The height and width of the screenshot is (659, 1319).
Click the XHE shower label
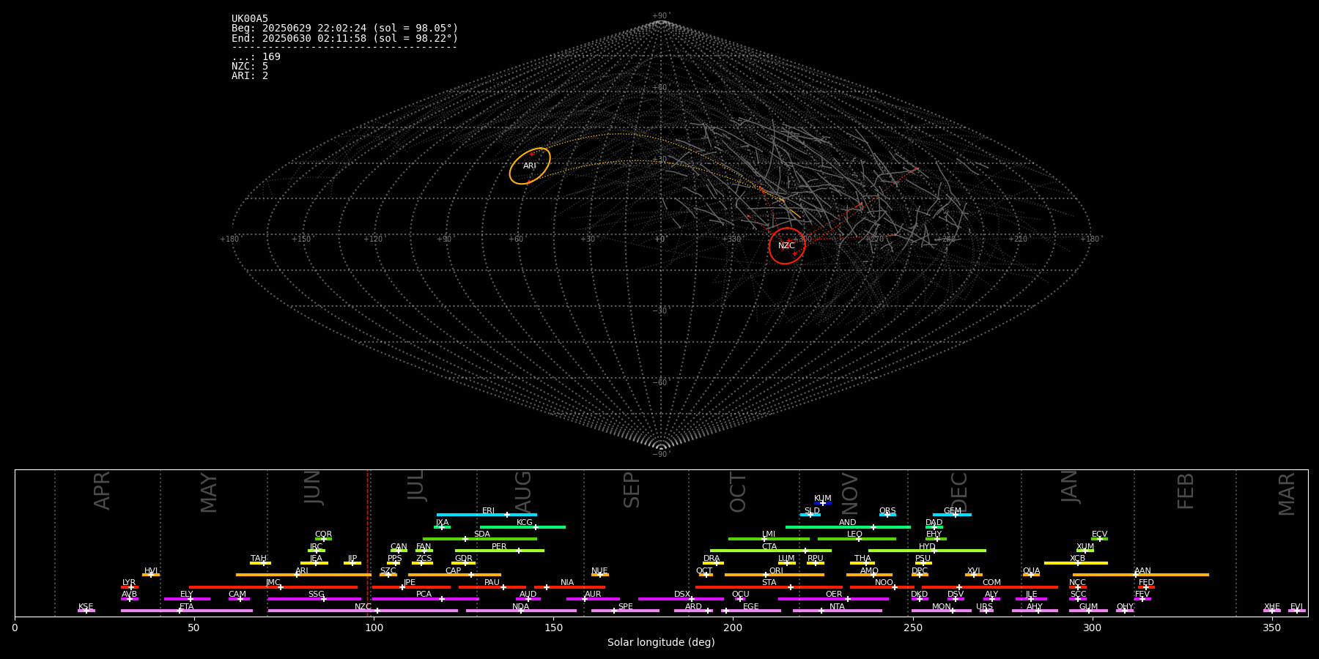(x=1271, y=607)
